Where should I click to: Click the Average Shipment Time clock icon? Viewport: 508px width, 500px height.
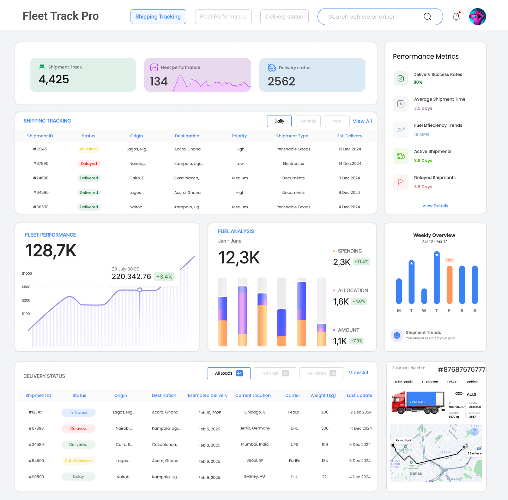point(400,103)
